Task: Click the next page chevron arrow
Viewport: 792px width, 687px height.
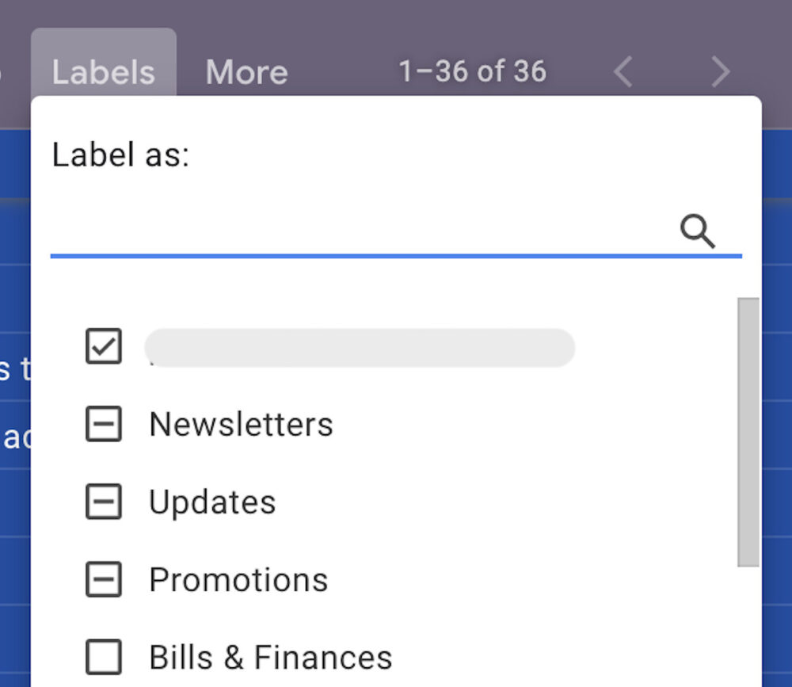Action: point(721,72)
